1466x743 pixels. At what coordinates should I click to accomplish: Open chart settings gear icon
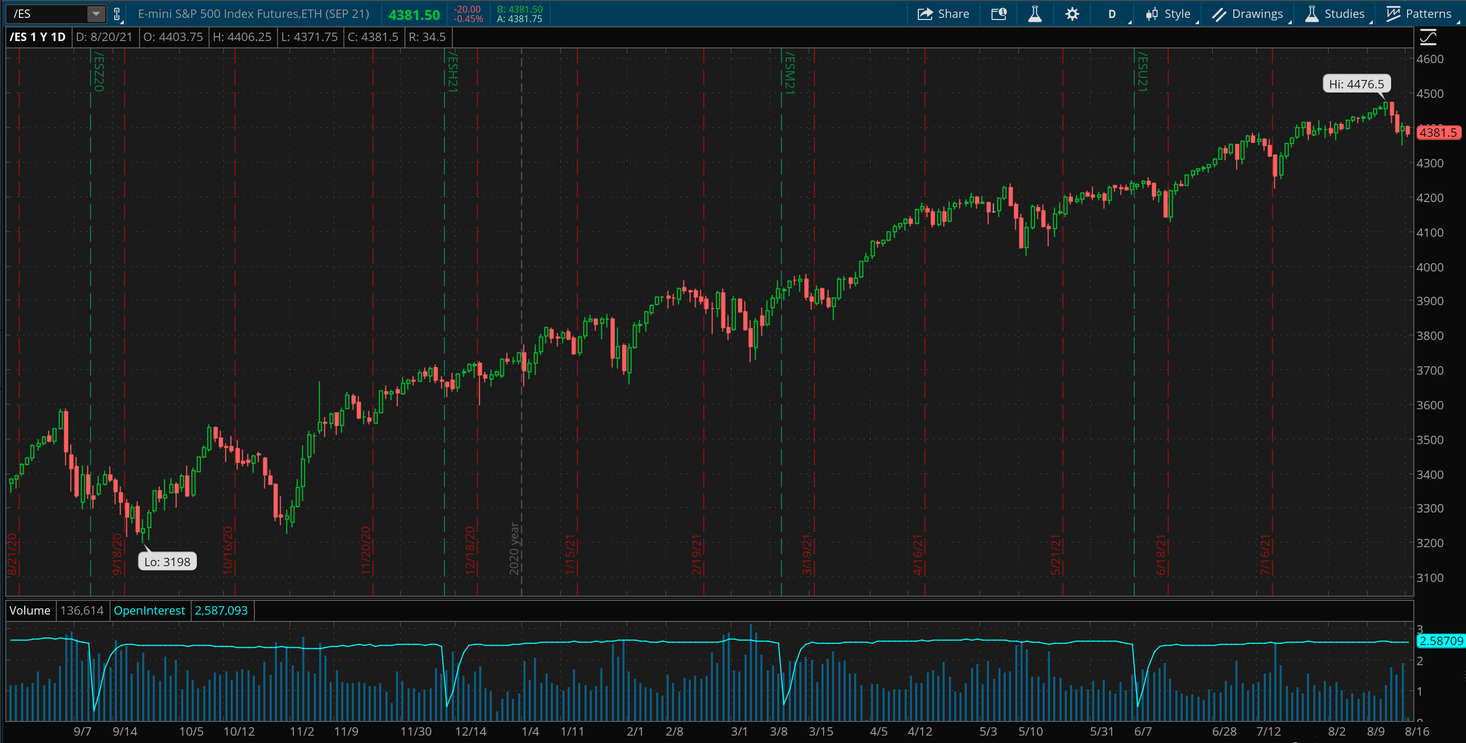(x=1072, y=14)
